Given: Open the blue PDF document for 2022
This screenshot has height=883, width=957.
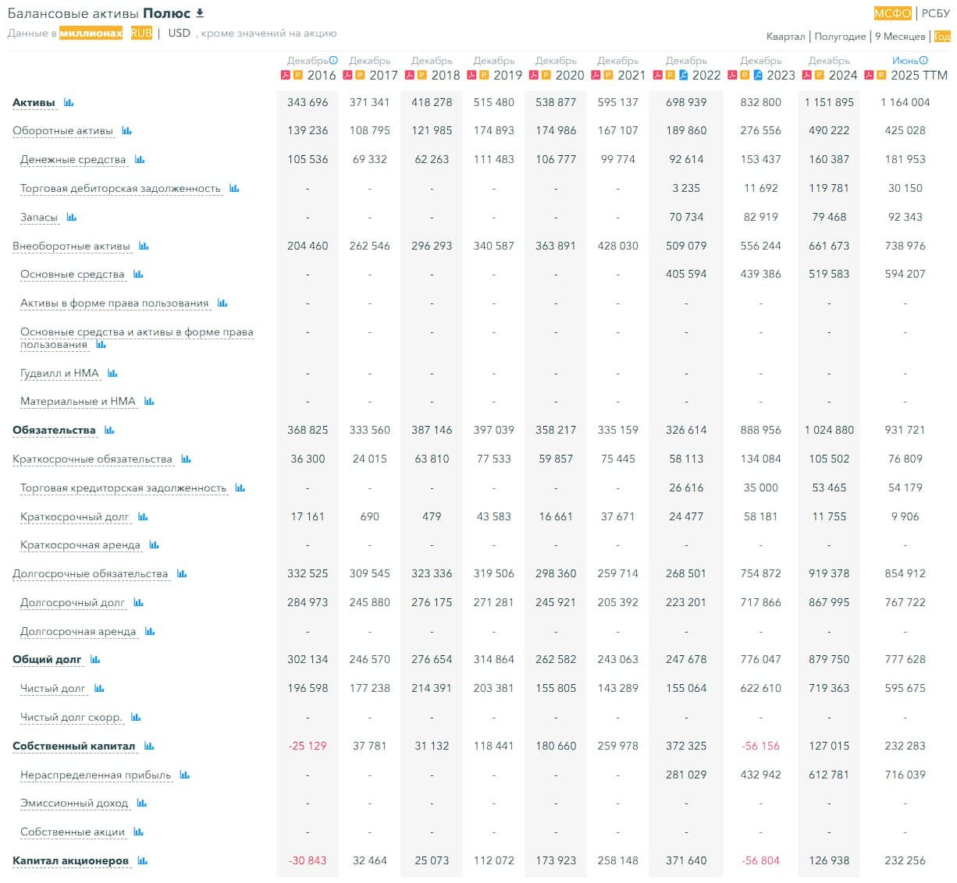Looking at the screenshot, I should [x=683, y=75].
